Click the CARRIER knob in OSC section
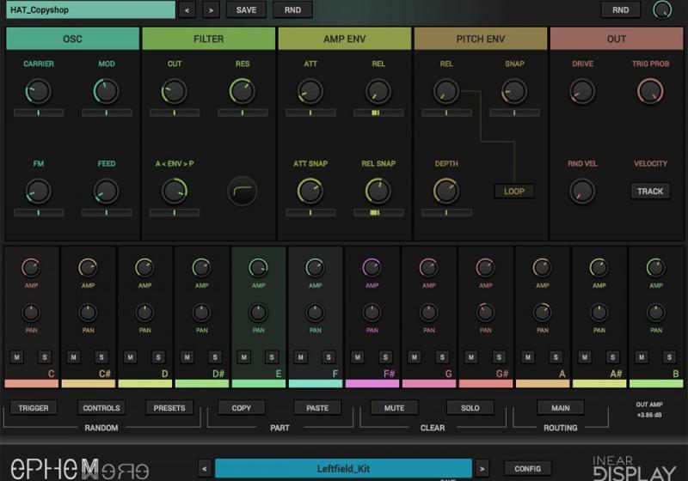The height and width of the screenshot is (481, 688). [38, 91]
